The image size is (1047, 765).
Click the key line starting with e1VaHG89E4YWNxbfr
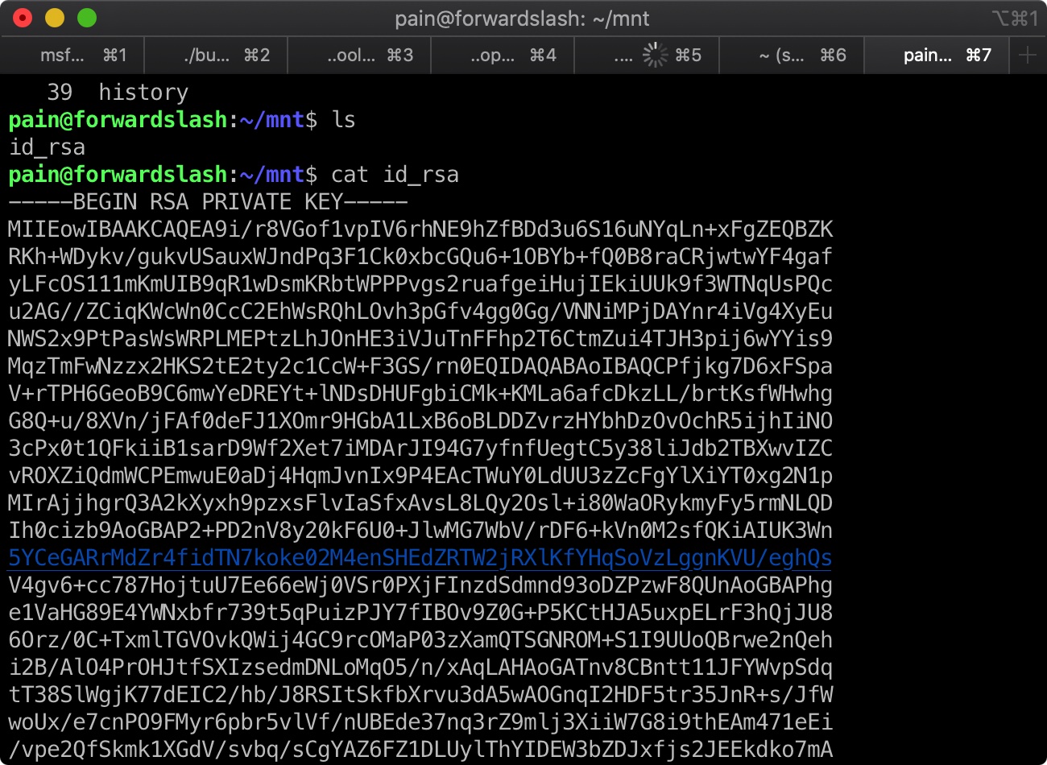[420, 613]
